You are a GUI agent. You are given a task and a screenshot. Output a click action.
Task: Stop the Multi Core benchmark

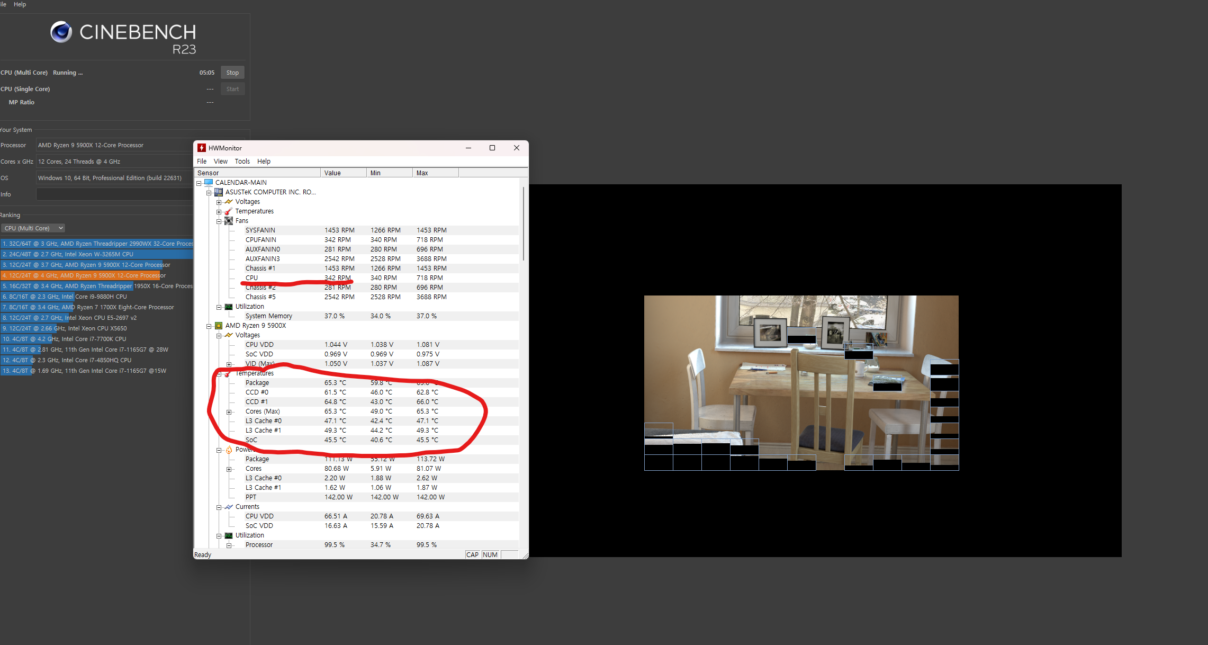point(232,73)
